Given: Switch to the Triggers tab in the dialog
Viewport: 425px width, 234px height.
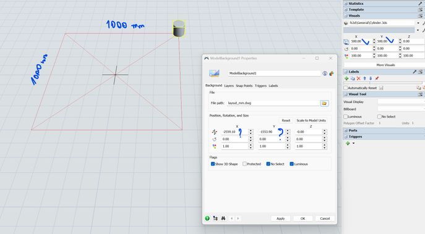Looking at the screenshot, I should (260, 86).
